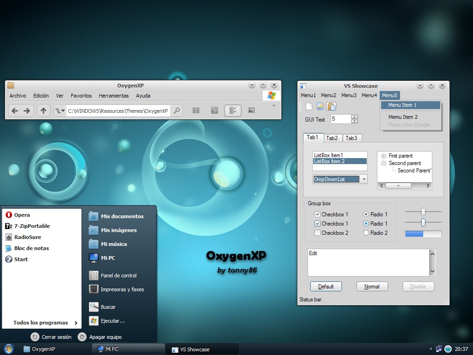Enable Checkbox 2
This screenshot has height=355, width=473.
[317, 233]
